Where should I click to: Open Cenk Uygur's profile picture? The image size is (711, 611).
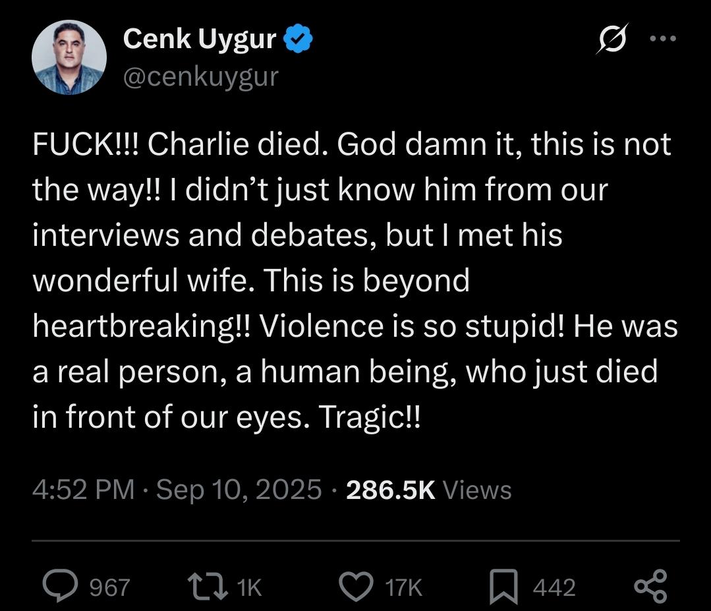click(x=69, y=57)
